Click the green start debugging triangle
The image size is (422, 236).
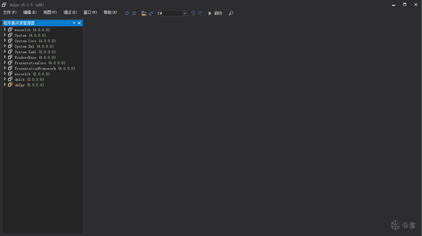[x=210, y=13]
